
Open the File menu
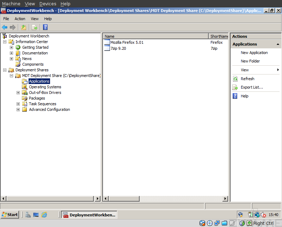[6, 19]
